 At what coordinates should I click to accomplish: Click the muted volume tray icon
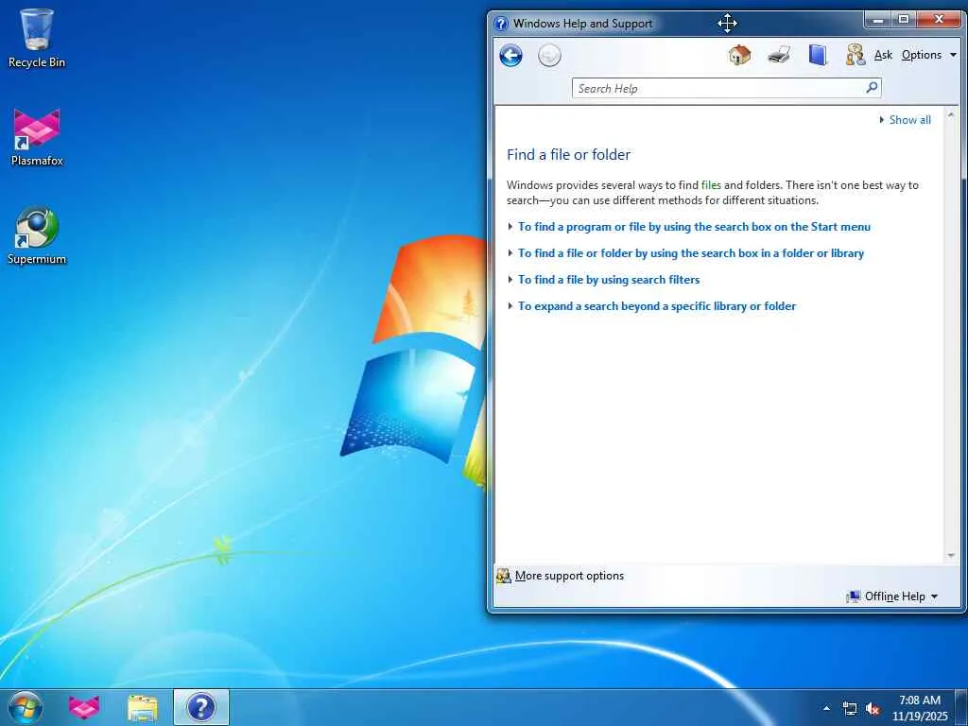(873, 709)
